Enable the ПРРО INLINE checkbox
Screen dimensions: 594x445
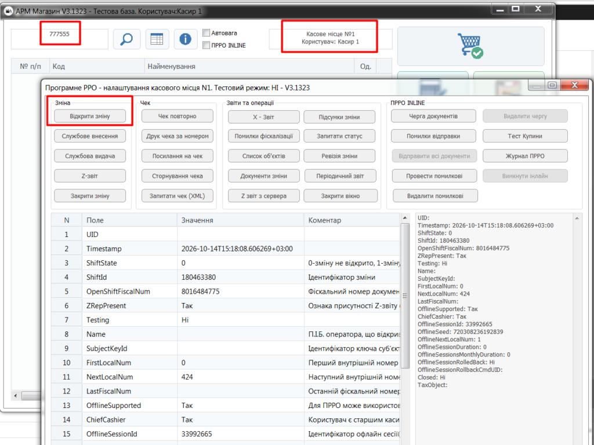pos(206,45)
